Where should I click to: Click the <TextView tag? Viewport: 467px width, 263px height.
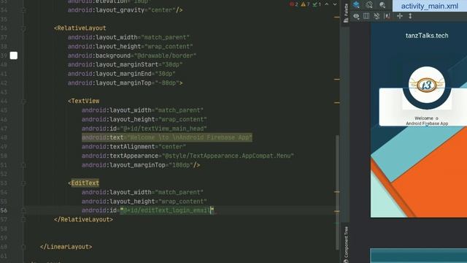[83, 101]
